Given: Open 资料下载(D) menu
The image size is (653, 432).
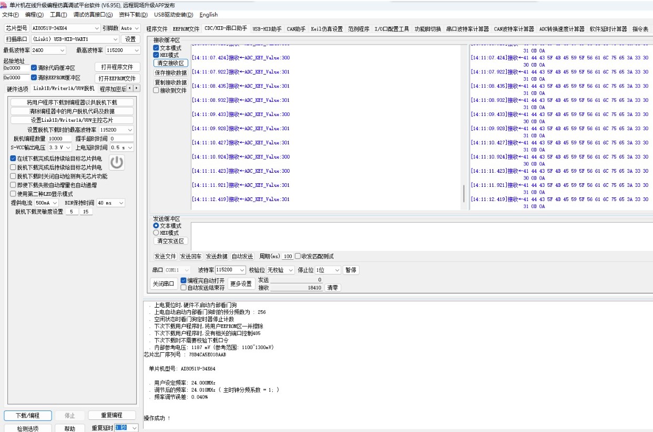Looking at the screenshot, I should tap(133, 15).
